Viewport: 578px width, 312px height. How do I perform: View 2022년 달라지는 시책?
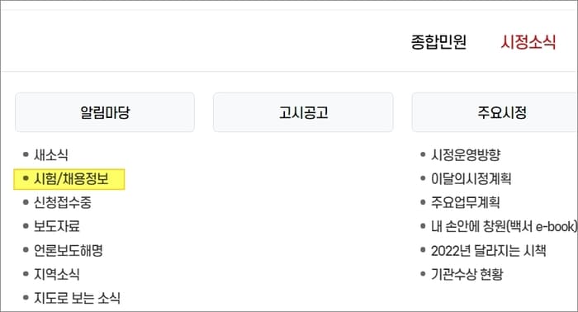point(489,250)
